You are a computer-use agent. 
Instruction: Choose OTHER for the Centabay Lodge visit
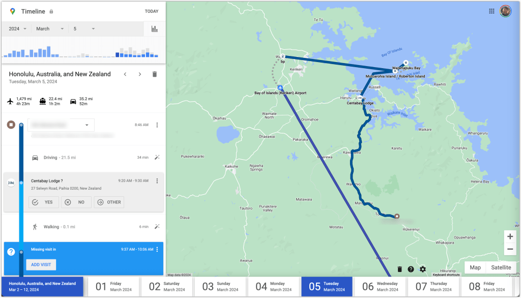click(x=109, y=202)
